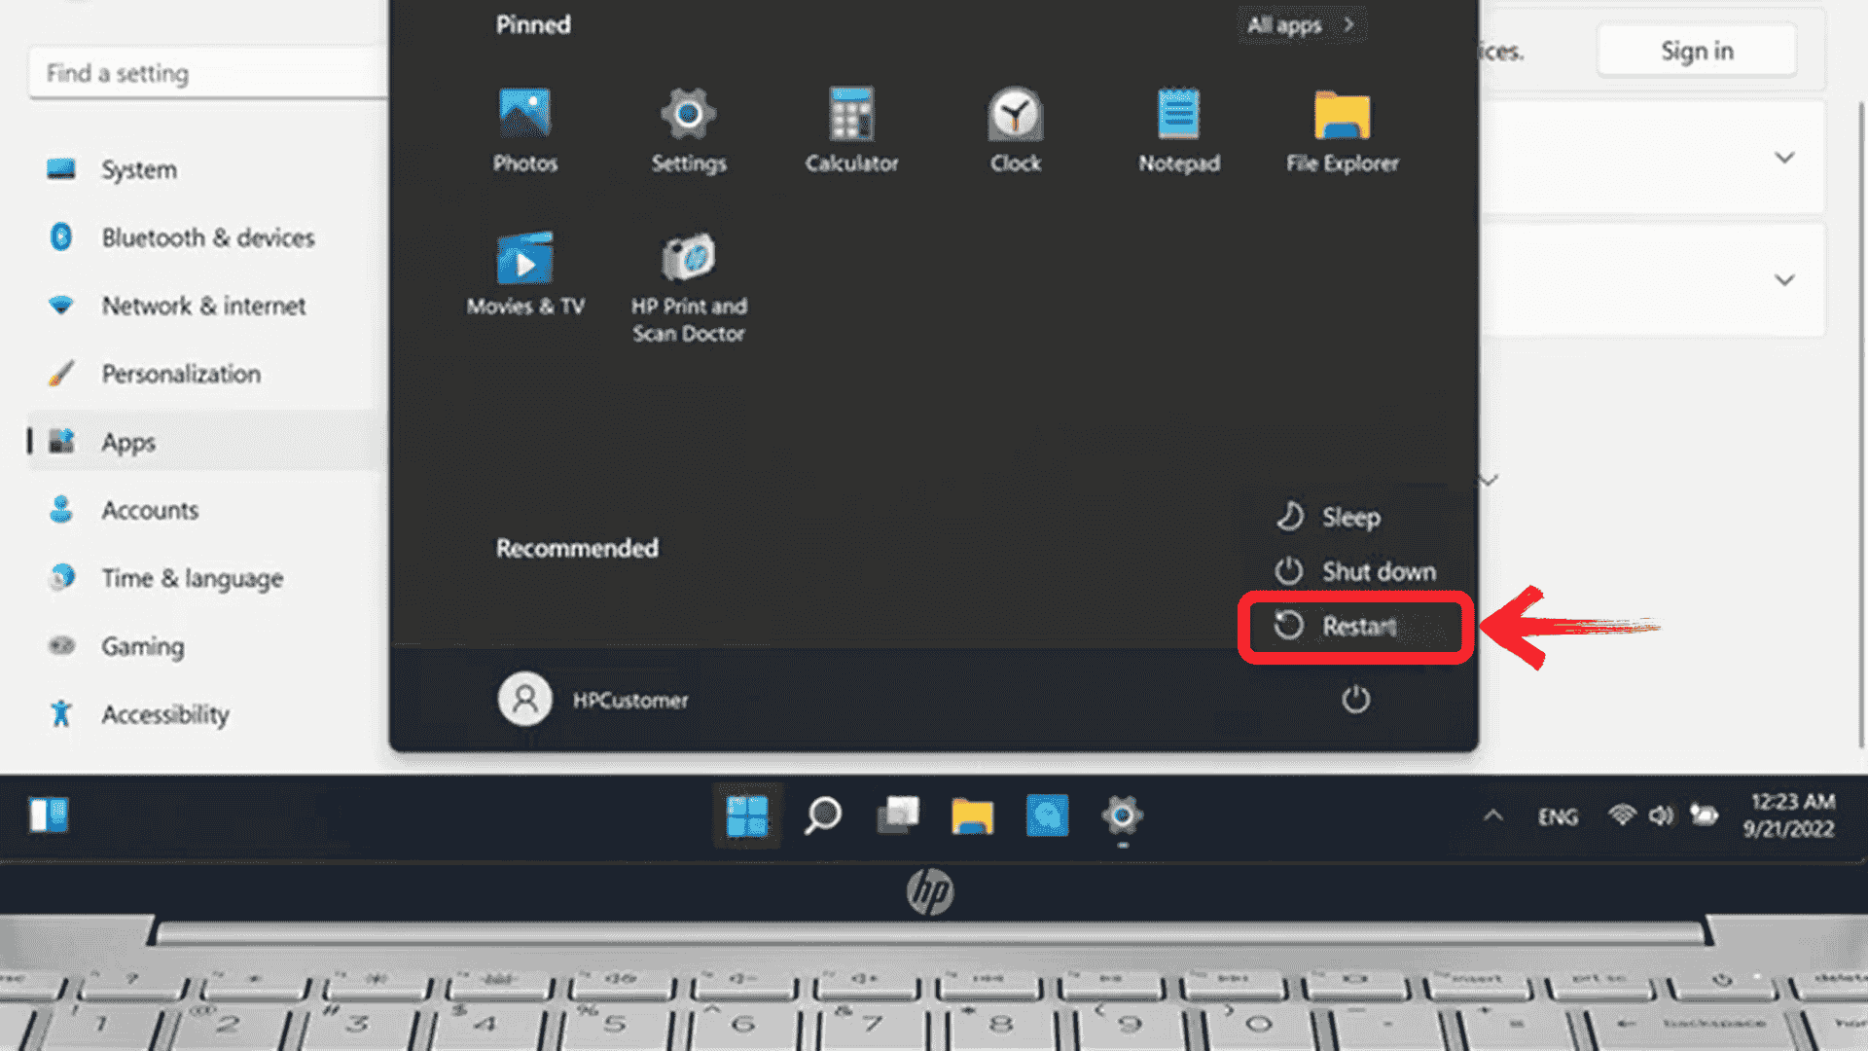1868x1051 pixels.
Task: Click the power icon near HPCustomer
Action: (x=1355, y=700)
